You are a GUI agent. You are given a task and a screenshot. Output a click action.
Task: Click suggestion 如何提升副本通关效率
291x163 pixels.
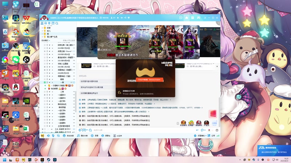point(89,81)
